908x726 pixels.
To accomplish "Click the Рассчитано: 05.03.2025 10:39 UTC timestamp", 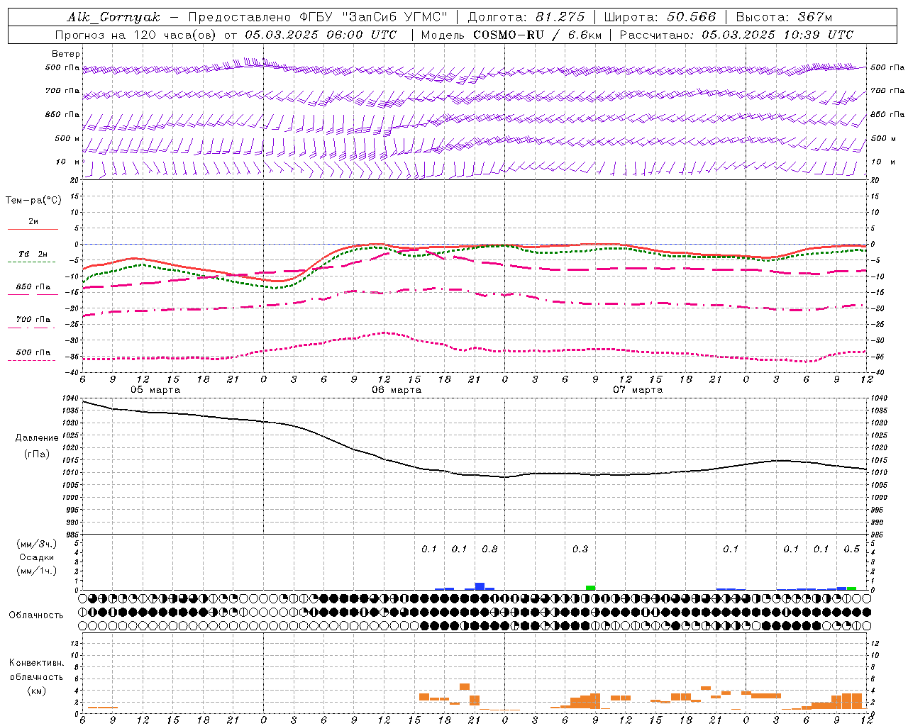I will point(736,35).
